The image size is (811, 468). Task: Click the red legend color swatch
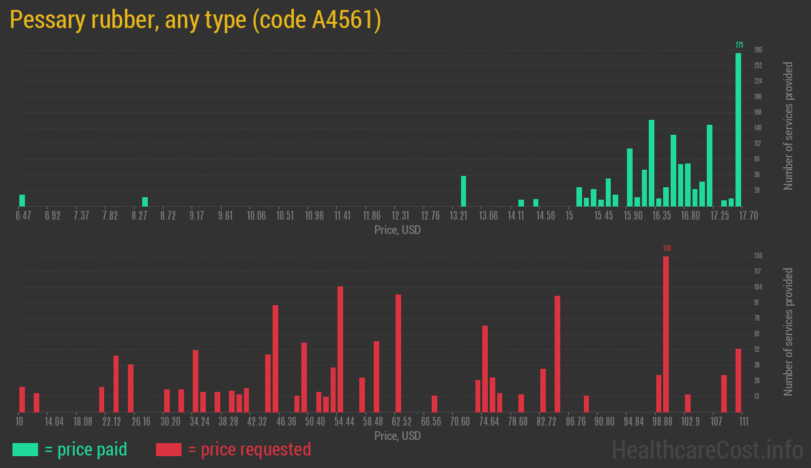click(168, 449)
